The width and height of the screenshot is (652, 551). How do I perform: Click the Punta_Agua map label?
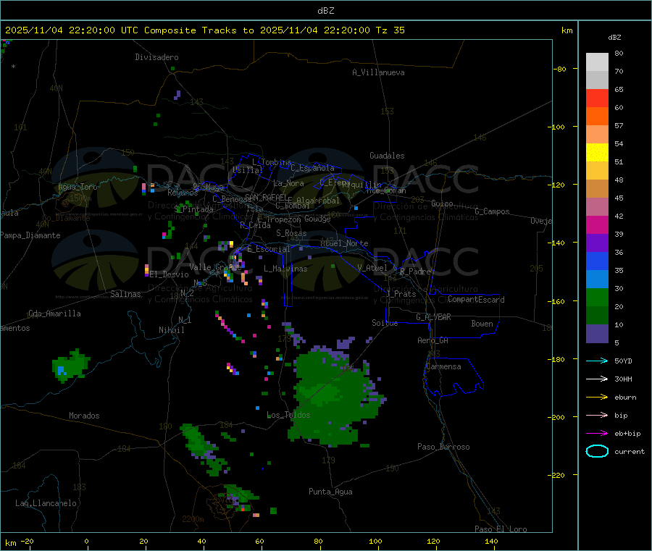coord(330,492)
